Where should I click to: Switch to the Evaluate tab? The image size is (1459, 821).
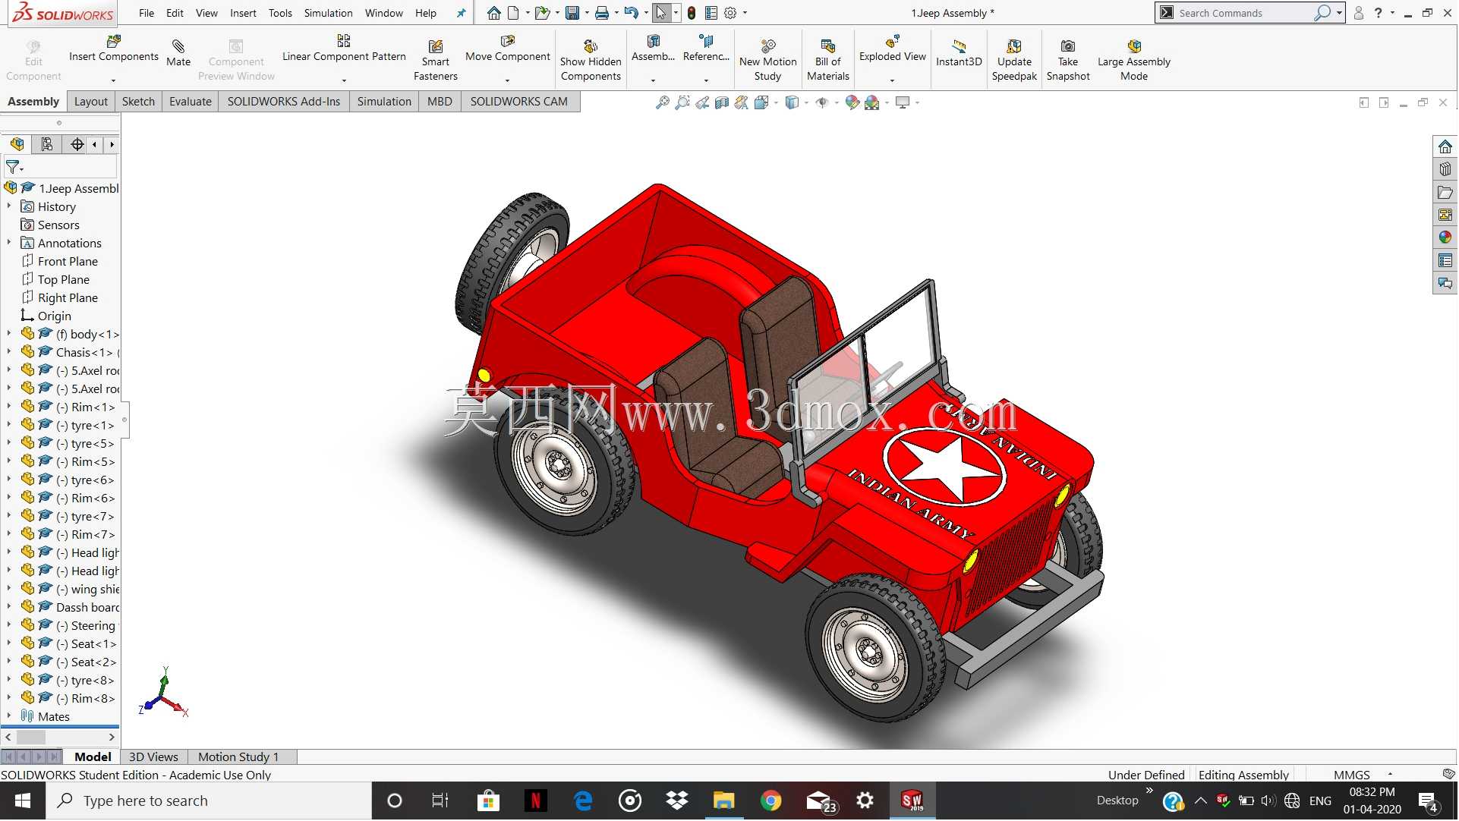point(190,102)
